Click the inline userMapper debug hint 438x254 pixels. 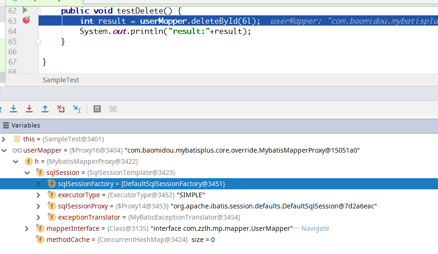pyautogui.click(x=354, y=21)
